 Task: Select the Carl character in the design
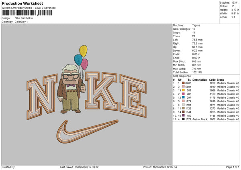click(x=71, y=89)
